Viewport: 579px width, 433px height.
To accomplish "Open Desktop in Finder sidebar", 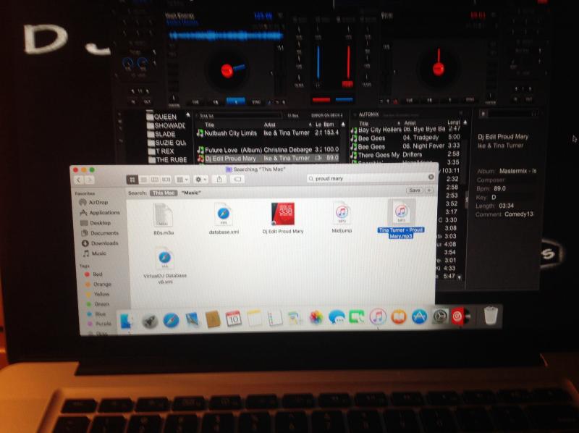I will 96,223.
